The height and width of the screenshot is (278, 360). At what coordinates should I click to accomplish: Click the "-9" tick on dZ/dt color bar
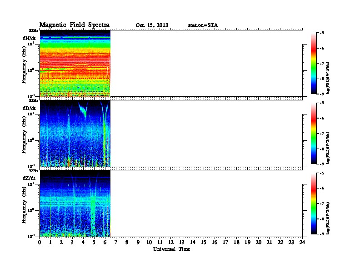tap(322, 234)
